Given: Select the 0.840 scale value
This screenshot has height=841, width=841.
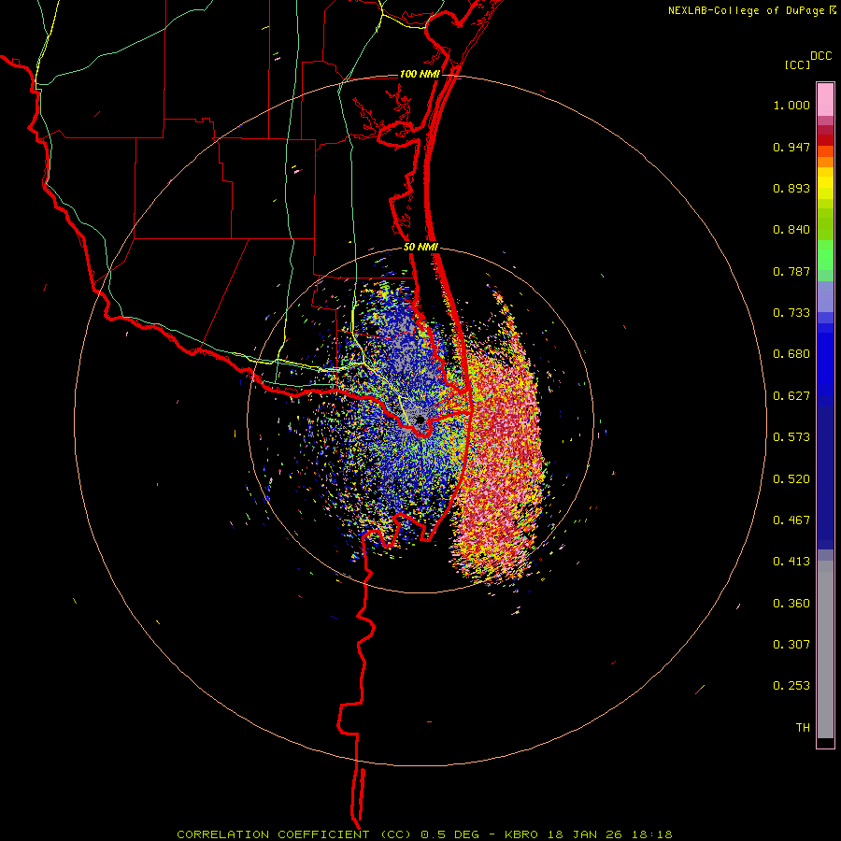Looking at the screenshot, I should 791,230.
